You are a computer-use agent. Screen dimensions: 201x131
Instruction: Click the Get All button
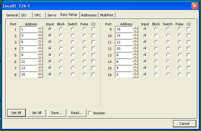click(16, 113)
